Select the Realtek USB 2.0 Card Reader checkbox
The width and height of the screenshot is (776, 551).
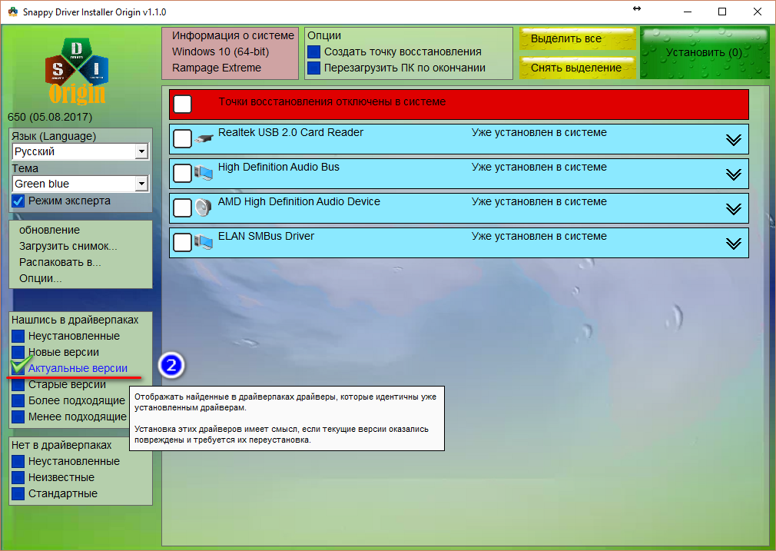tap(182, 139)
